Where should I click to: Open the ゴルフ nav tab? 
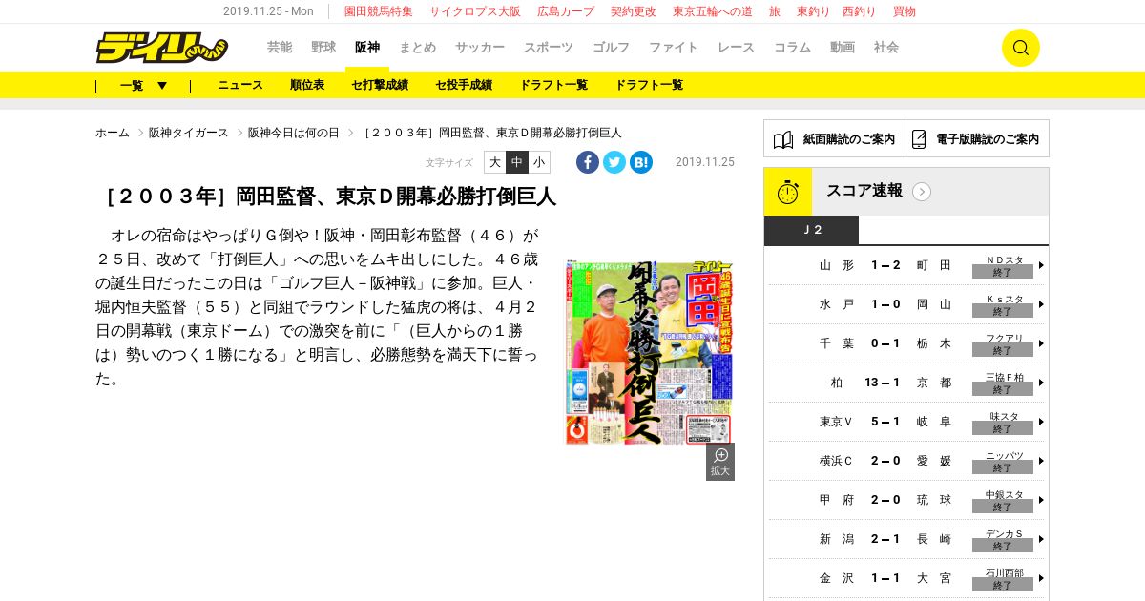click(x=612, y=48)
